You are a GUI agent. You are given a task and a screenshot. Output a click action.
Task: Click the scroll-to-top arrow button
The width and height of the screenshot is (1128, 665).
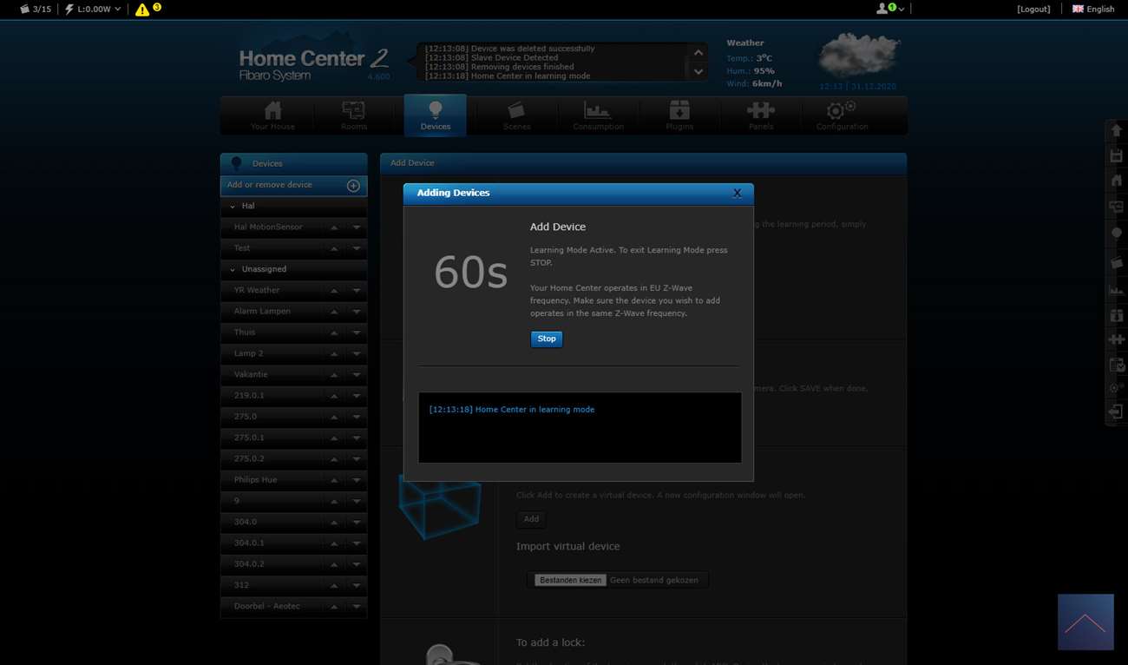click(x=1085, y=622)
